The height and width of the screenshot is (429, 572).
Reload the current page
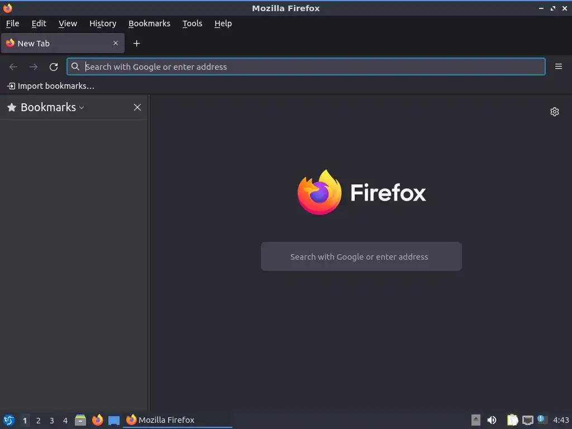click(x=54, y=67)
